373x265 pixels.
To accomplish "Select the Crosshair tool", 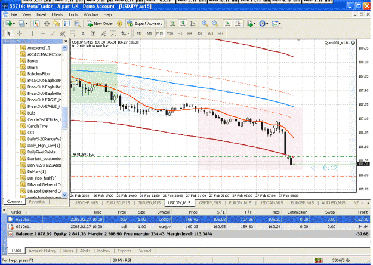I will 19,33.
